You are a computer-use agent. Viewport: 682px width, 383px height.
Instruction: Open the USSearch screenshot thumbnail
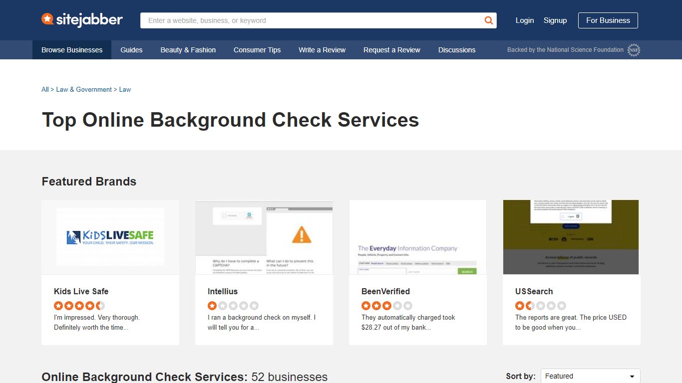pos(572,237)
